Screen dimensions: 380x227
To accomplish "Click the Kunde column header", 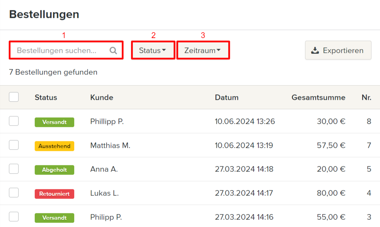I will (102, 97).
